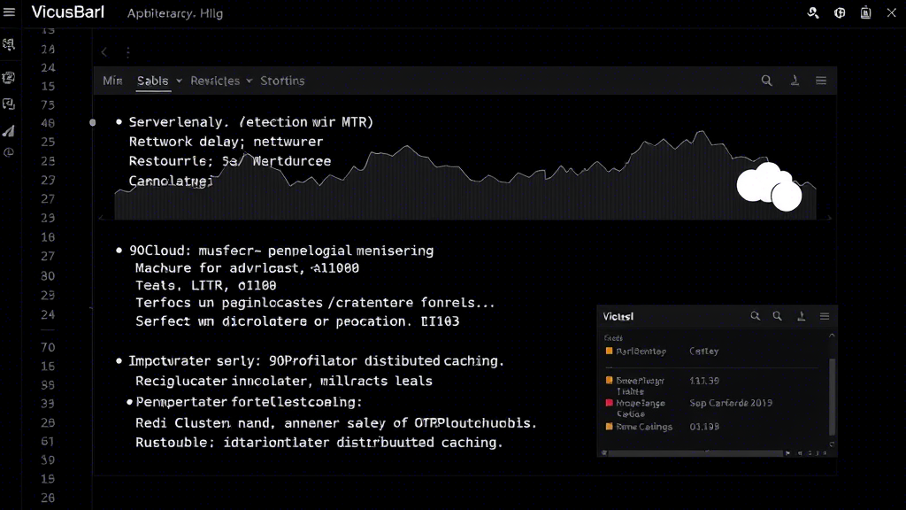
Task: Click the globe icon in title bar
Action: (840, 12)
